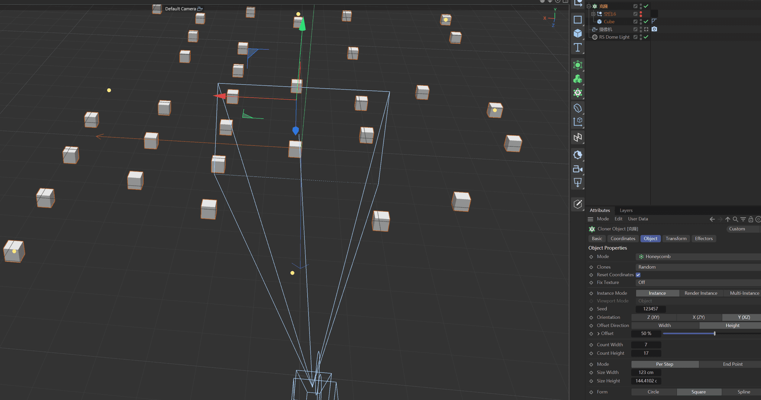The width and height of the screenshot is (761, 400).
Task: Click the floor/place down-arrow toolbar icon
Action: pos(577,182)
